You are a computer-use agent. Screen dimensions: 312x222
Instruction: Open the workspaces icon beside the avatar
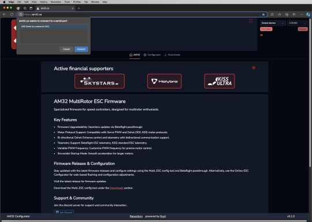click(25, 8)
